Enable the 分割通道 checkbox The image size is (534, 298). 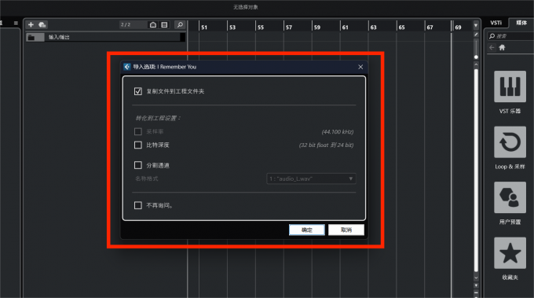click(138, 165)
